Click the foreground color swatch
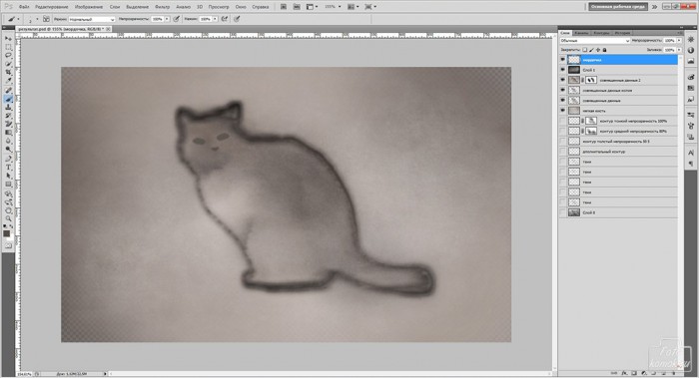 [6, 232]
